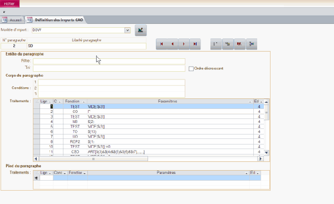Open the Fonction column dropdown in Pied table
Viewport: 334px width, 204px height.
coord(85,173)
